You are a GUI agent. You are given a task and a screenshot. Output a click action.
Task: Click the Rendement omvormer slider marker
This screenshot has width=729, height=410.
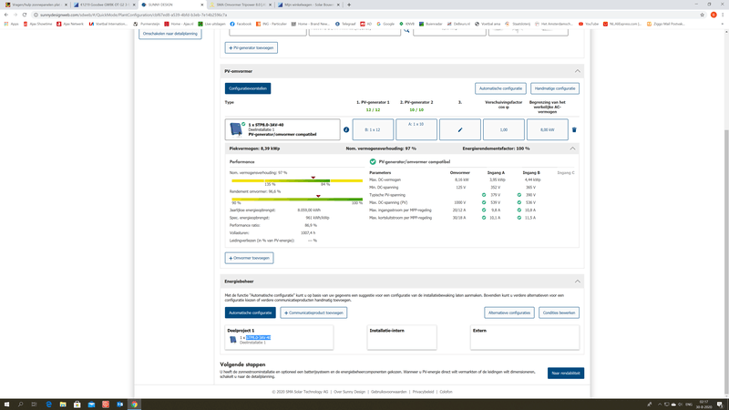pyautogui.click(x=318, y=196)
